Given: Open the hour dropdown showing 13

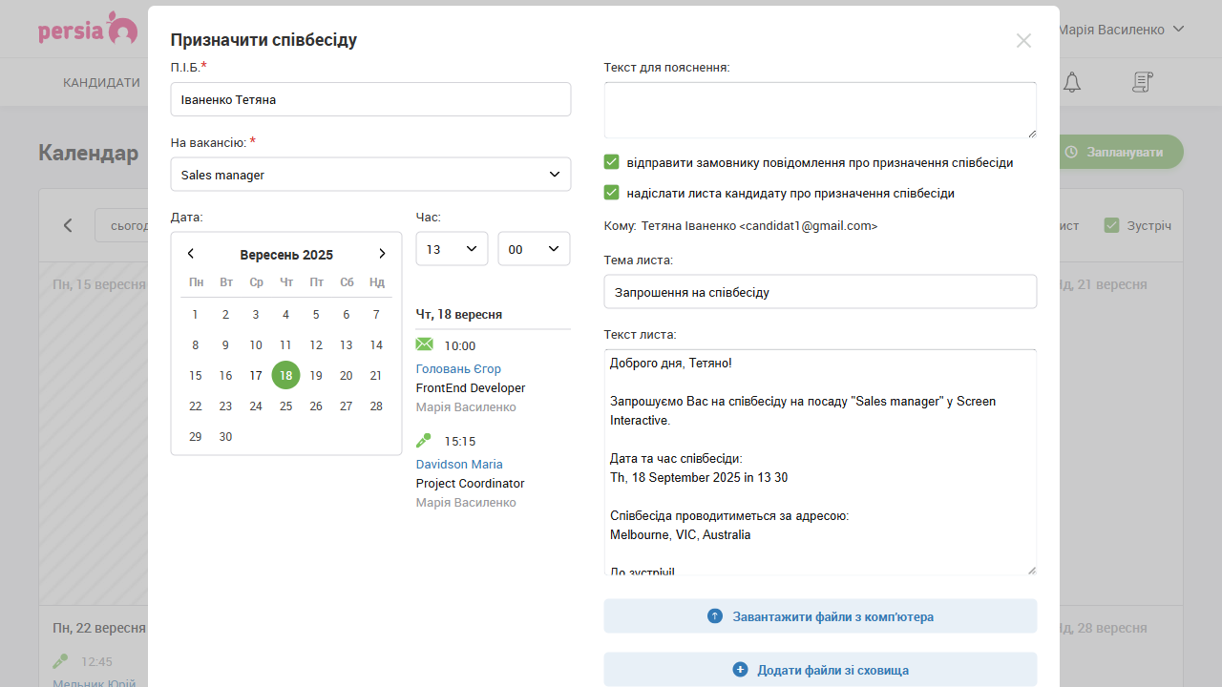Looking at the screenshot, I should pos(452,249).
